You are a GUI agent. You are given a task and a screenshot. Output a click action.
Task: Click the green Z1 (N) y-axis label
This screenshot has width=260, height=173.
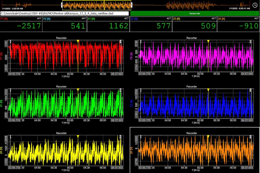1,103
